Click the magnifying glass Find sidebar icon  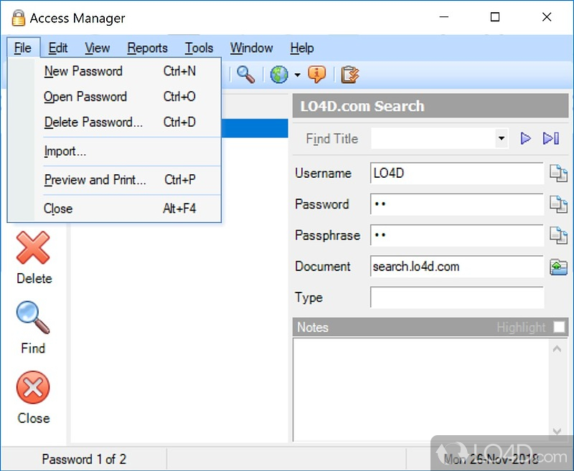[x=33, y=317]
